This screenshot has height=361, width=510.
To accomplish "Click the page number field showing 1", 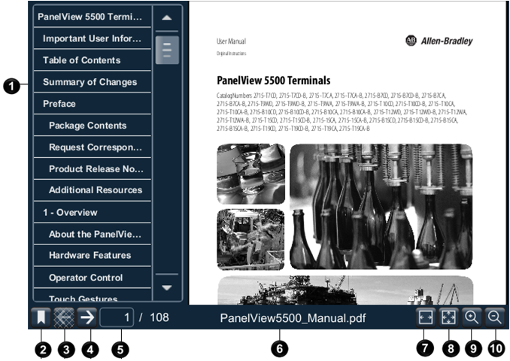I will (x=117, y=317).
